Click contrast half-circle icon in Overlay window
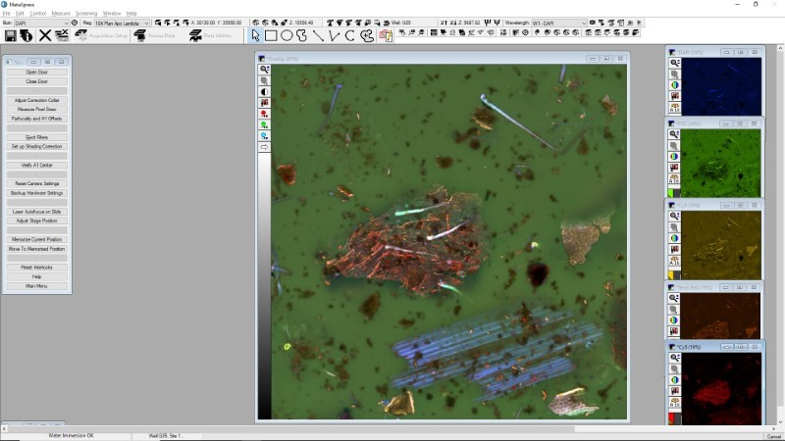 (x=264, y=92)
